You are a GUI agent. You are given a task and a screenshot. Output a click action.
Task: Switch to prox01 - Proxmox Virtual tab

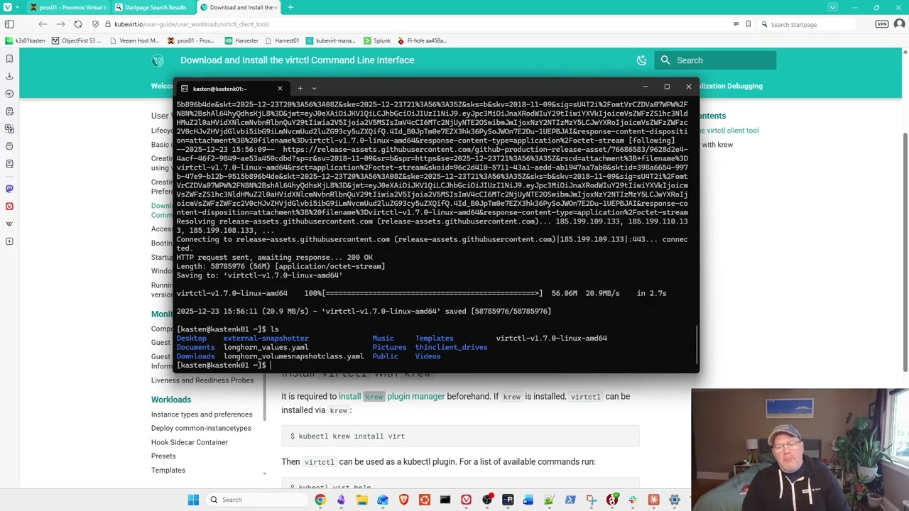(x=69, y=7)
